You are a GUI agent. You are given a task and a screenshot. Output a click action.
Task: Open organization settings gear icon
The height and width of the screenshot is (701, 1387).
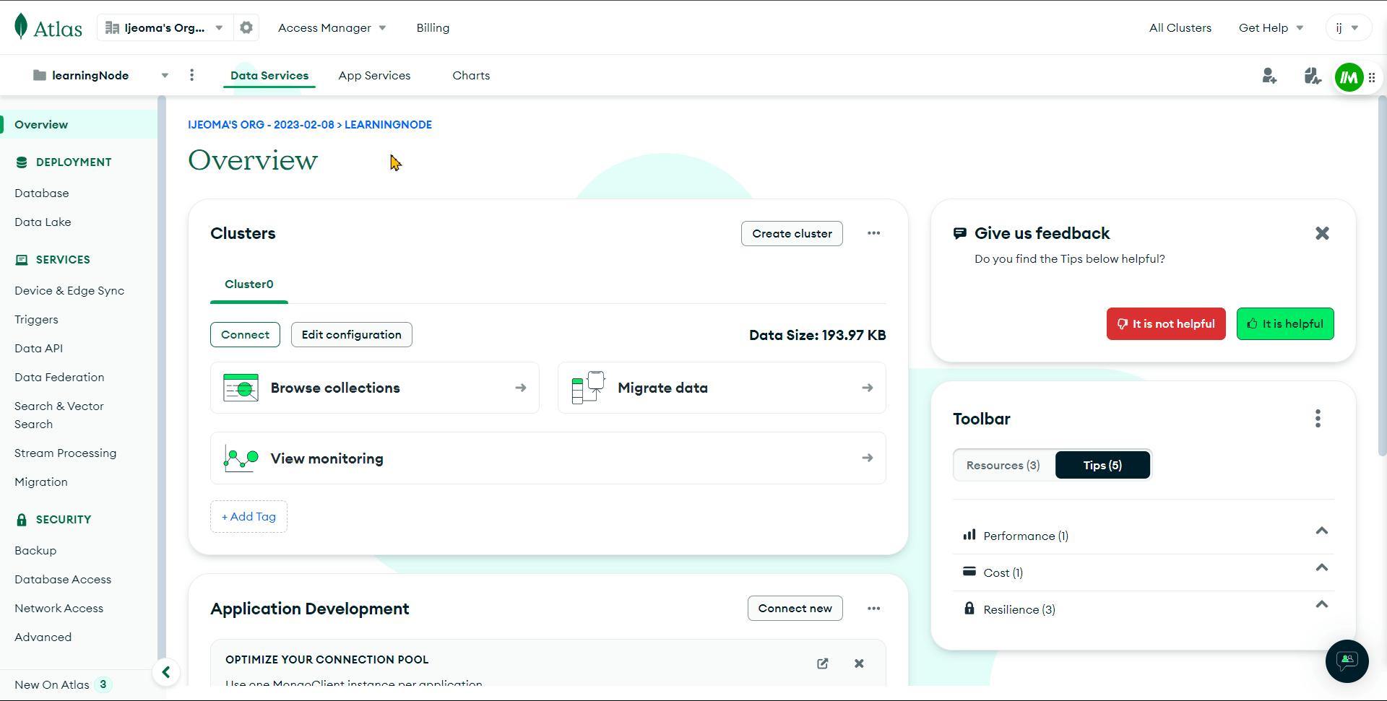[x=246, y=27]
